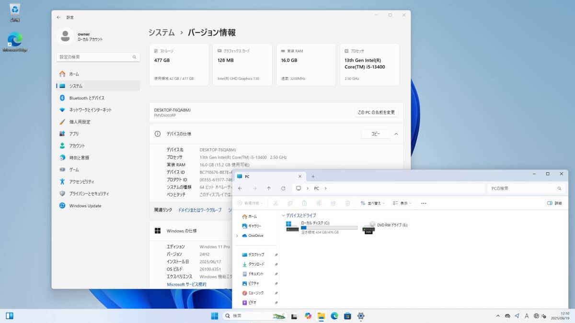Click the chevron before PC in the address bar
The height and width of the screenshot is (323, 575).
tap(307, 189)
